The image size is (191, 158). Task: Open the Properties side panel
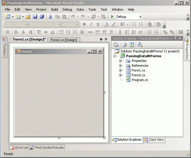(x=187, y=49)
